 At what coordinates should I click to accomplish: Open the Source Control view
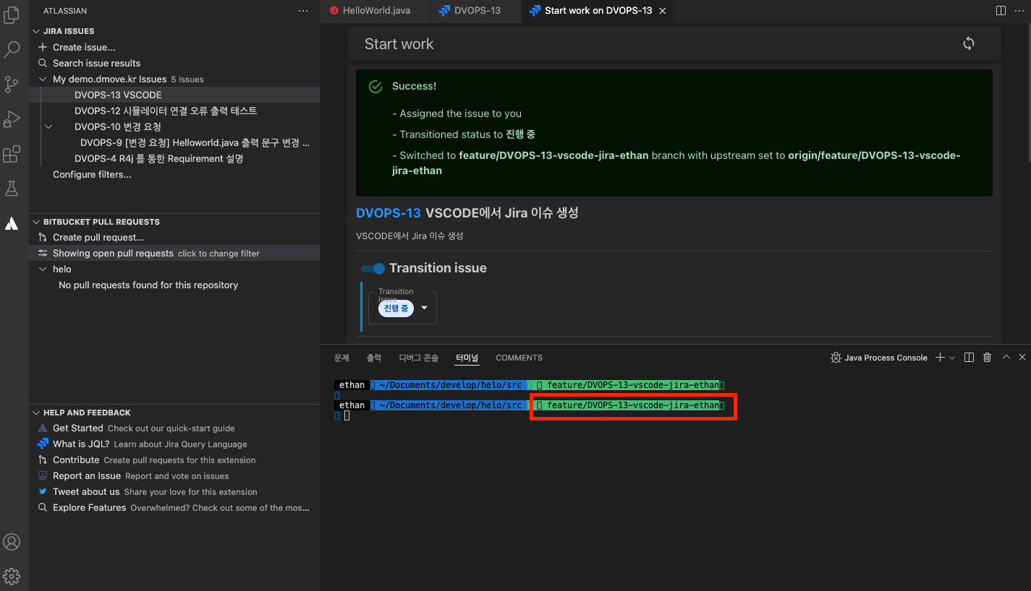[11, 85]
